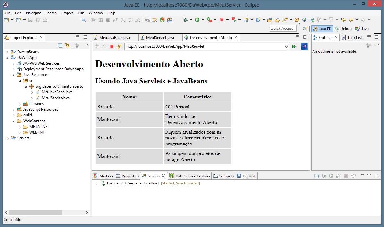Click the green Run button in main toolbar

pyautogui.click(x=197, y=20)
